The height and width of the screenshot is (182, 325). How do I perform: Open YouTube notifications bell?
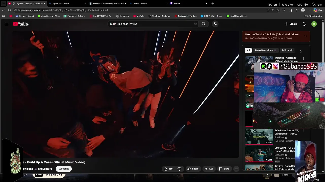[x=304, y=24]
